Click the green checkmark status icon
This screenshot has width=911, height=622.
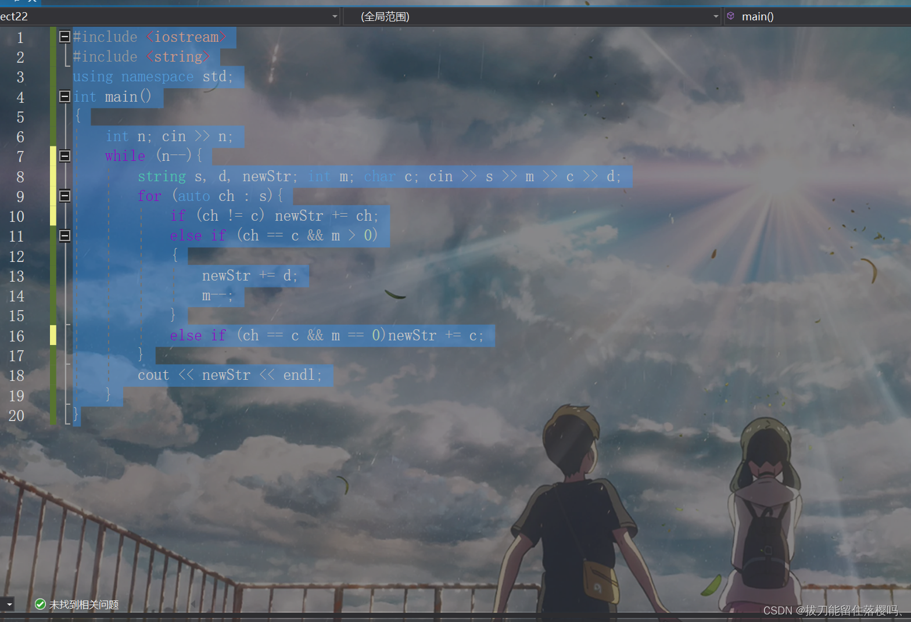tap(40, 605)
